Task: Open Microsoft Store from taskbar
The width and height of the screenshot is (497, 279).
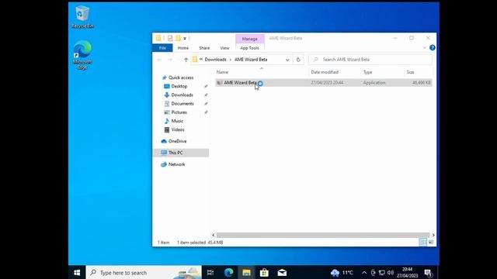Action: pos(264,273)
